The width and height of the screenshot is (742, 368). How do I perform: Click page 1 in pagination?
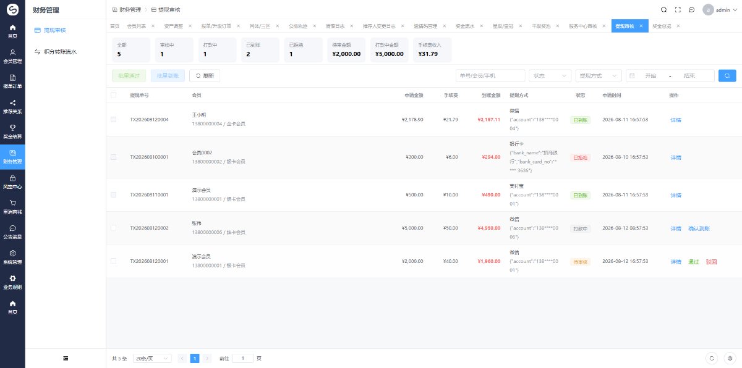(x=195, y=358)
